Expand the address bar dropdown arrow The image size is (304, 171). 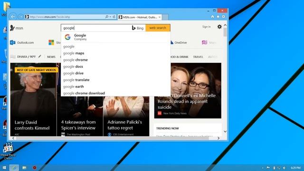pyautogui.click(x=110, y=17)
